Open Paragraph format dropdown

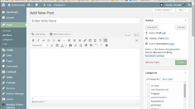click(x=40, y=45)
